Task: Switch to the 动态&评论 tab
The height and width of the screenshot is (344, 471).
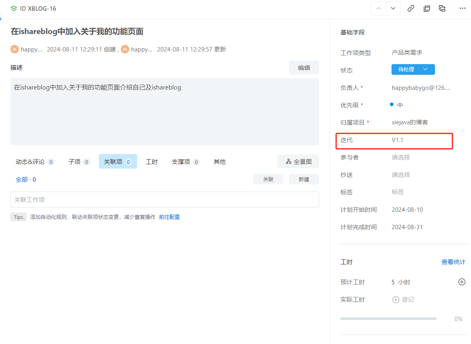Action: [30, 161]
